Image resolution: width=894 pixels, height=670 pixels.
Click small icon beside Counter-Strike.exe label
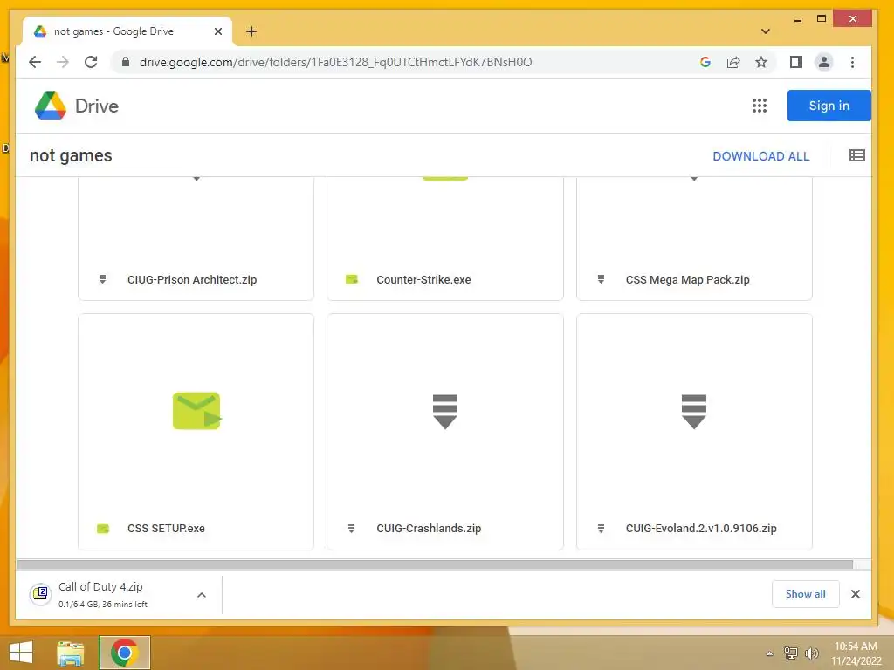[x=352, y=279]
